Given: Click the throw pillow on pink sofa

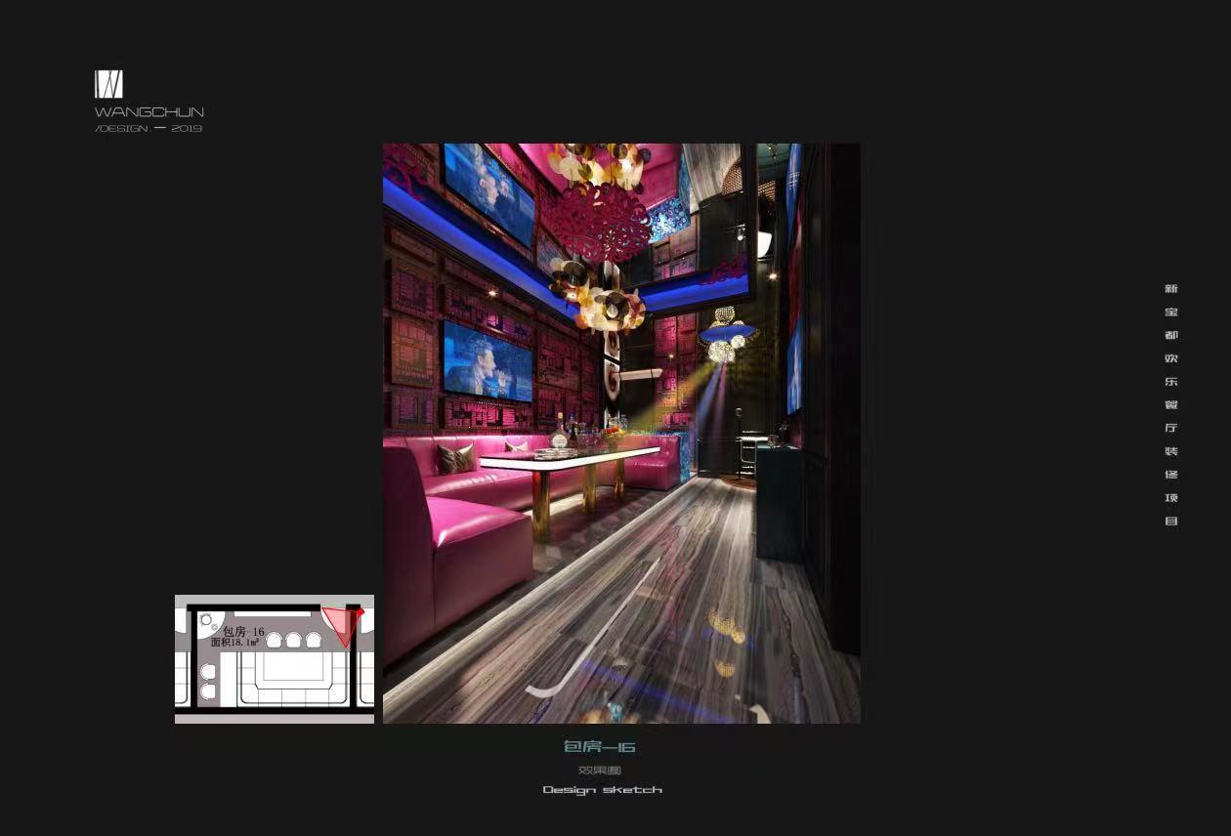Looking at the screenshot, I should pos(454,457).
